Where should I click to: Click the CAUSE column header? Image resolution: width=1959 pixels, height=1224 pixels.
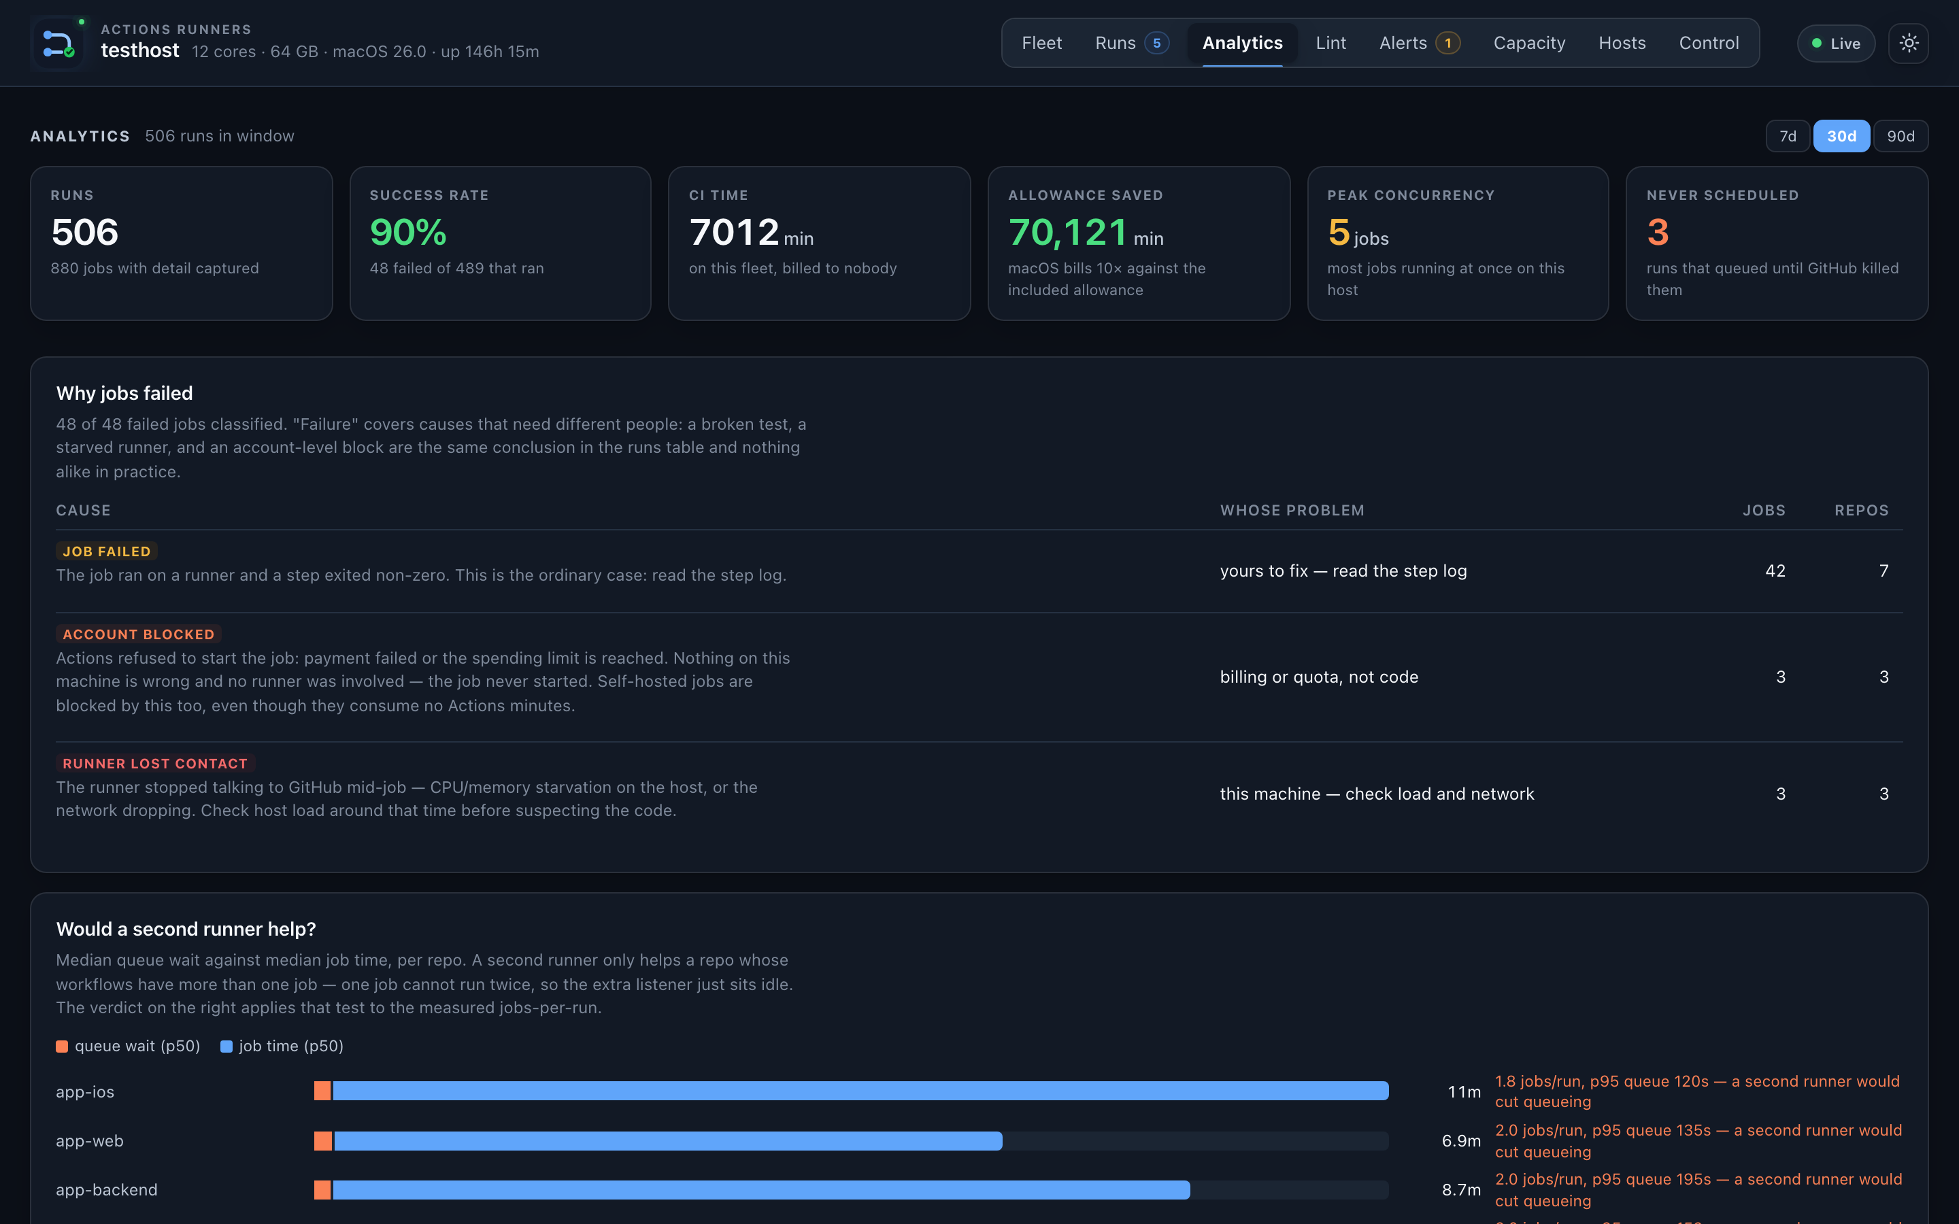[82, 510]
